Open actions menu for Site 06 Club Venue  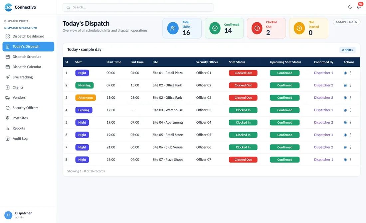(x=350, y=147)
